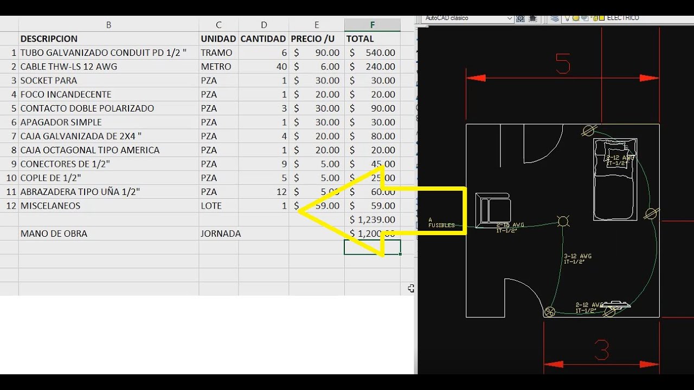The height and width of the screenshot is (390, 694).
Task: Click row number 1 in column A
Action: point(9,53)
